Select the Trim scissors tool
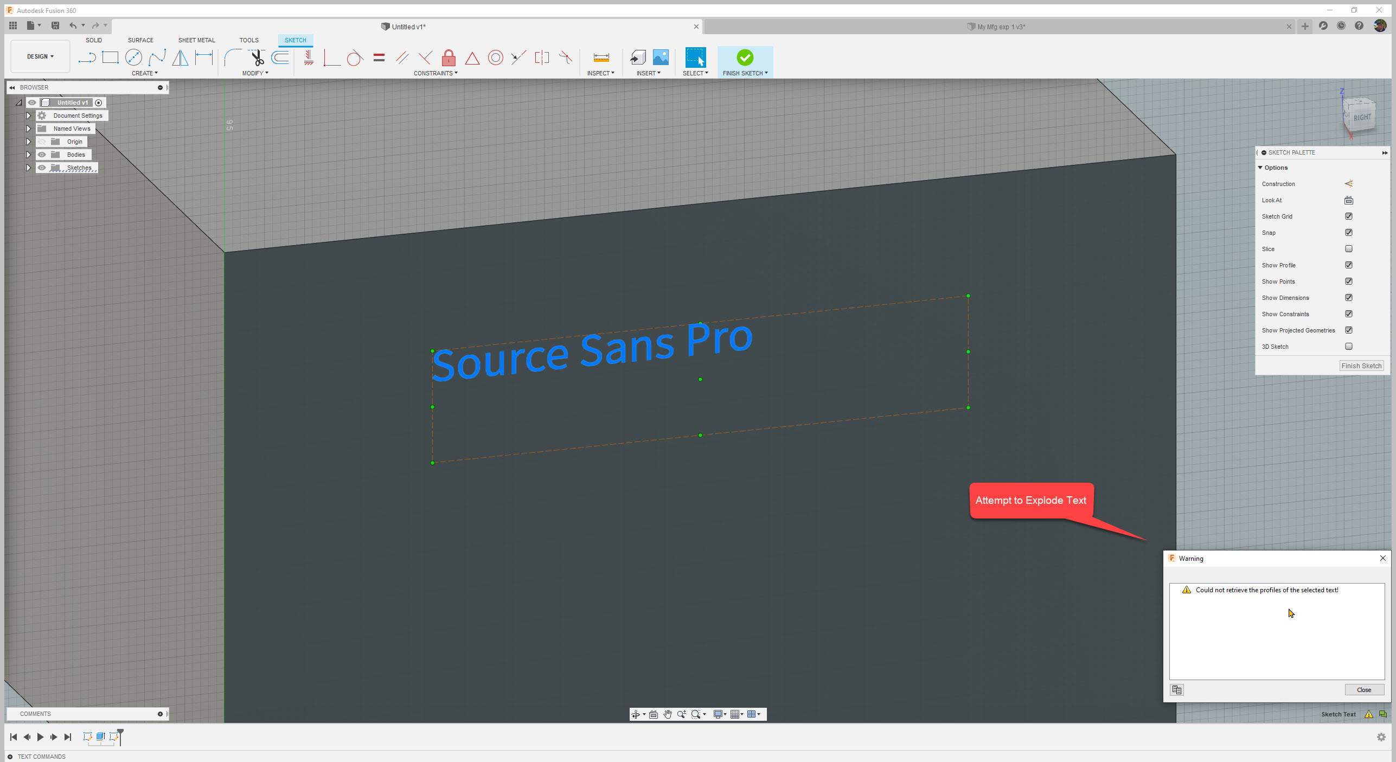The width and height of the screenshot is (1396, 762). pos(257,57)
